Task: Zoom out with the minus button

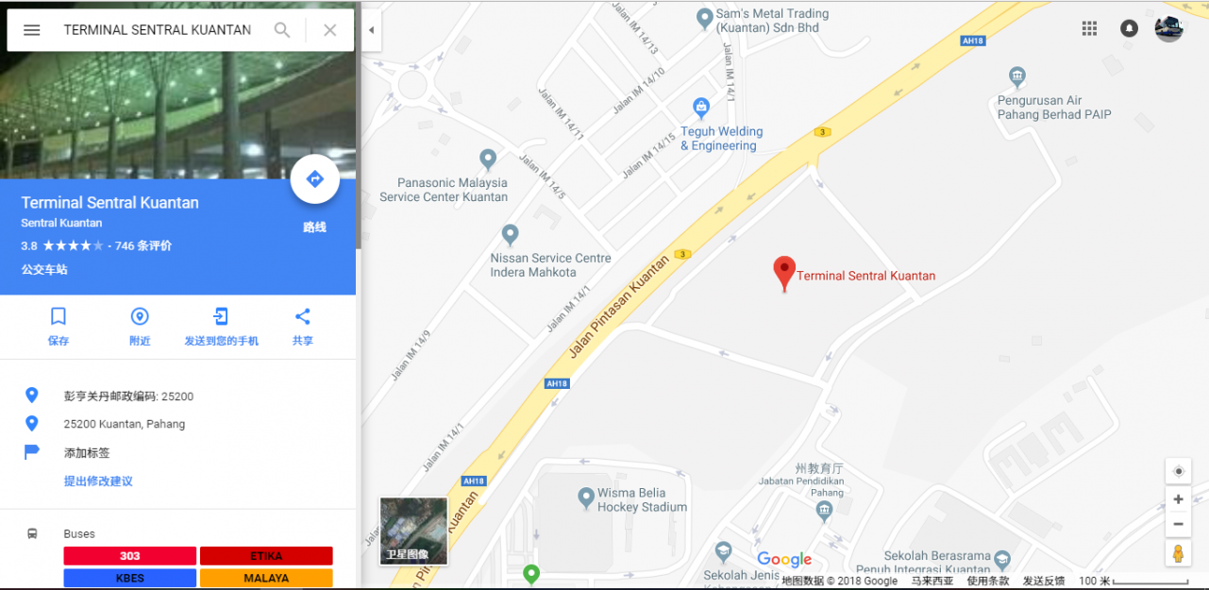Action: [x=1178, y=524]
